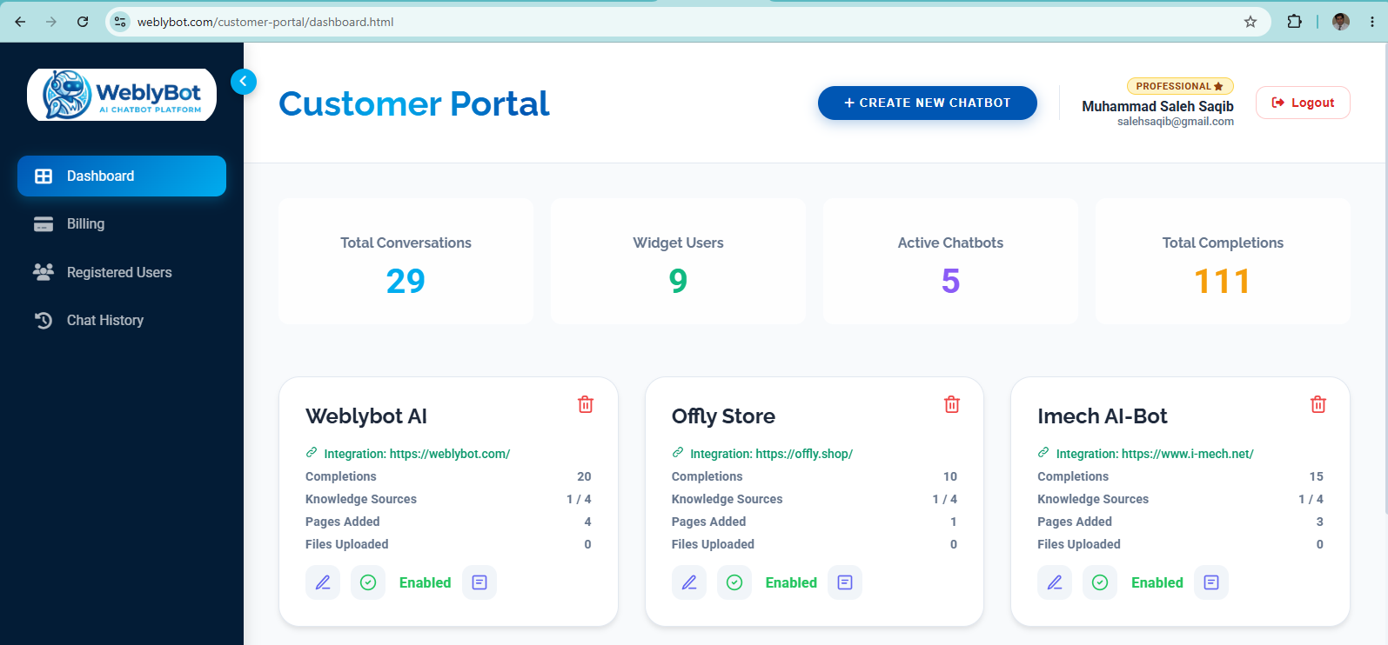Click the WeblyBot logo

[x=122, y=95]
